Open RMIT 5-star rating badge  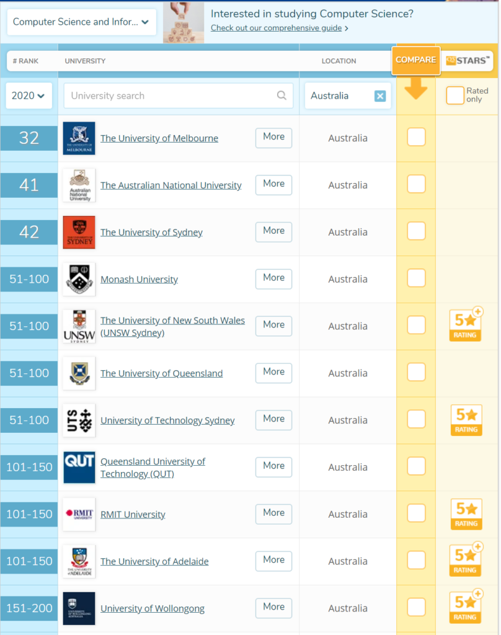point(466,514)
